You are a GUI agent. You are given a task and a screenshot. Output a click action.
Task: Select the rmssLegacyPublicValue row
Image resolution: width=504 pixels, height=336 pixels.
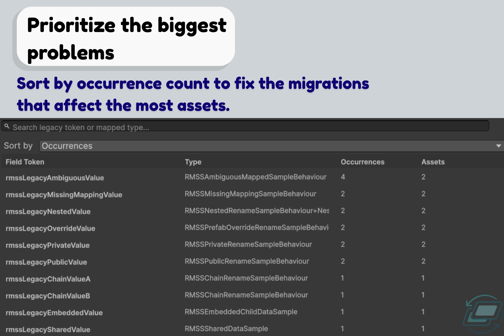(46, 262)
